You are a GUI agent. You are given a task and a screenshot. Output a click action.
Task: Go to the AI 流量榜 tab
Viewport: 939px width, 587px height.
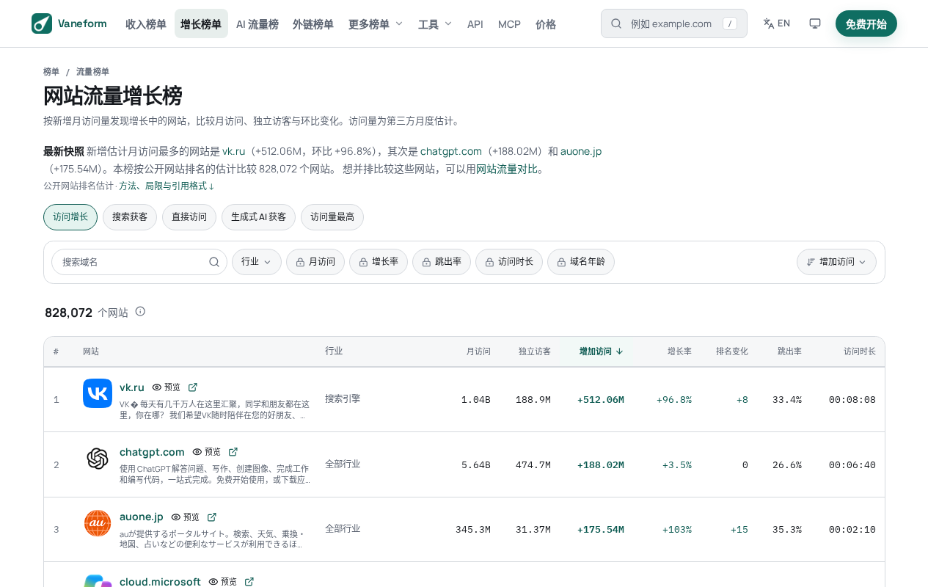coord(257,24)
